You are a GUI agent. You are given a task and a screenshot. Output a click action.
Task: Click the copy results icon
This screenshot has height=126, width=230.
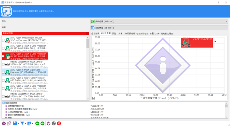coord(9,123)
